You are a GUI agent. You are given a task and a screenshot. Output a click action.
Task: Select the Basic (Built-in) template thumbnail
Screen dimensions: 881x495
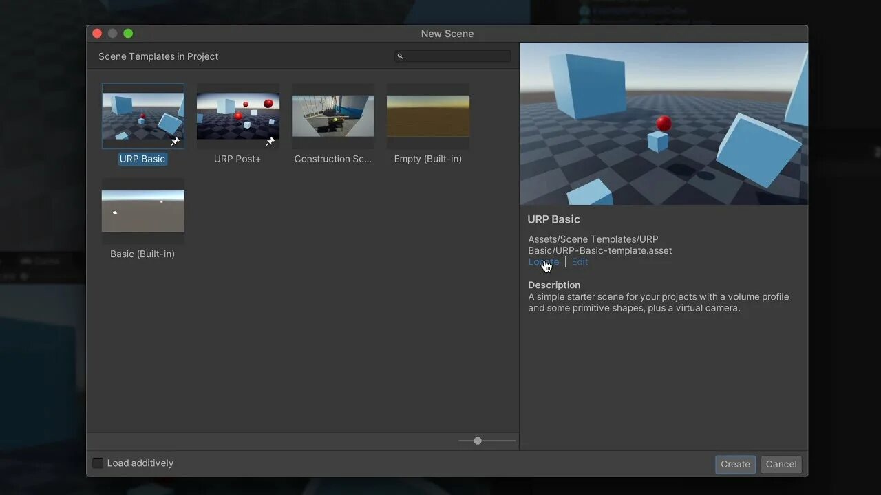tap(143, 211)
